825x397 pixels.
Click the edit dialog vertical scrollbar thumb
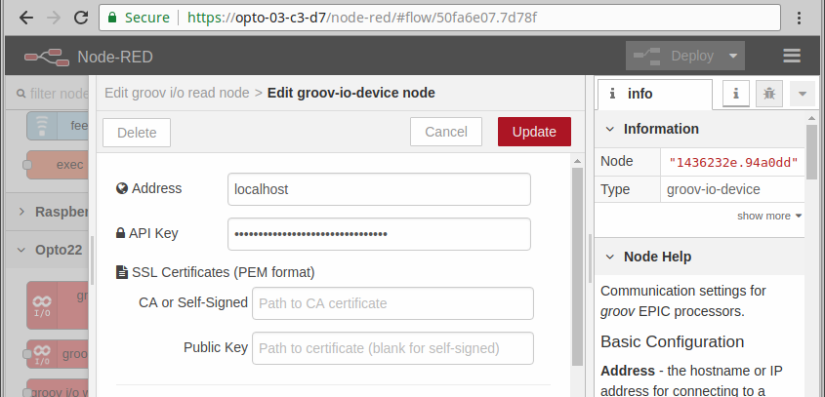click(577, 266)
